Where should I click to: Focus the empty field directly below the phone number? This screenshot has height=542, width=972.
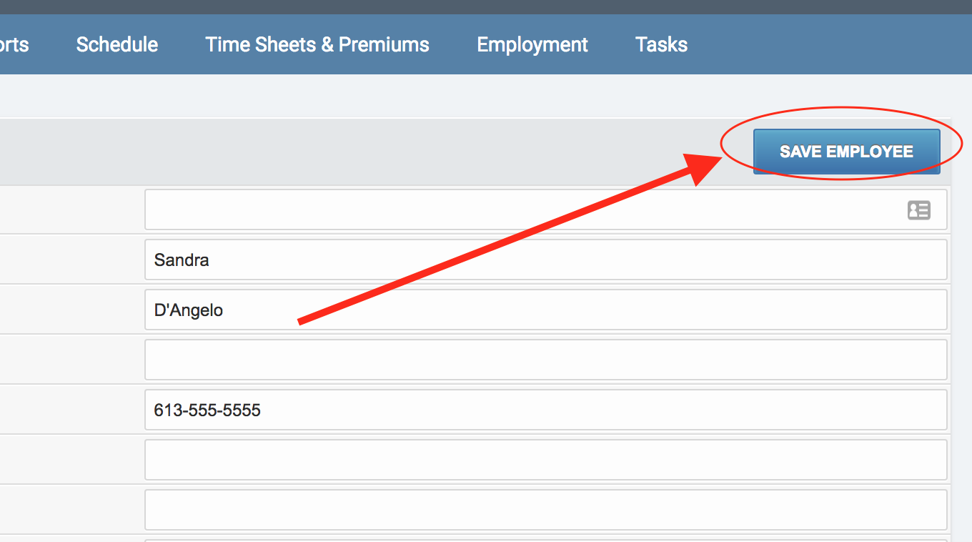(545, 460)
